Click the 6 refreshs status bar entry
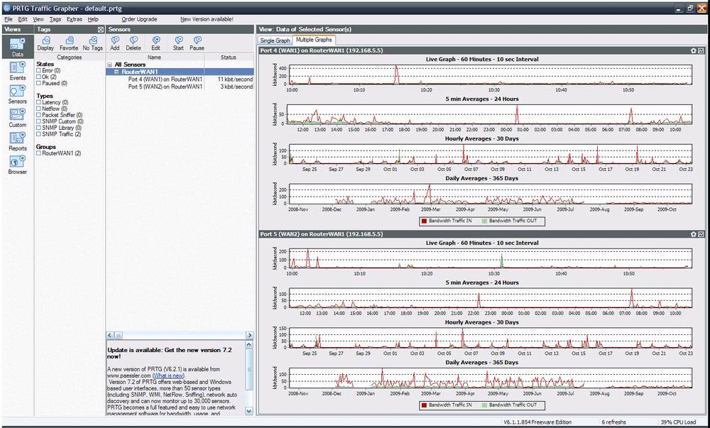 613,422
